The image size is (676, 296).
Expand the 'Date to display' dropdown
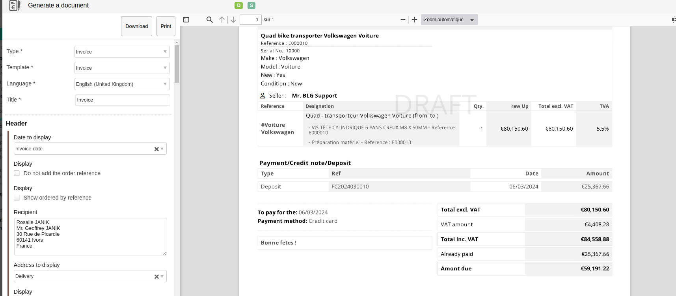[x=162, y=149]
